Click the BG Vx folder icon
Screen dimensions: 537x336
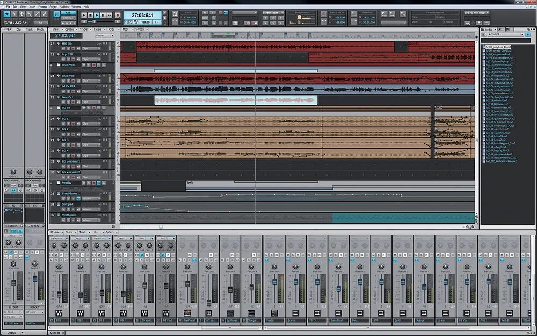click(x=59, y=108)
